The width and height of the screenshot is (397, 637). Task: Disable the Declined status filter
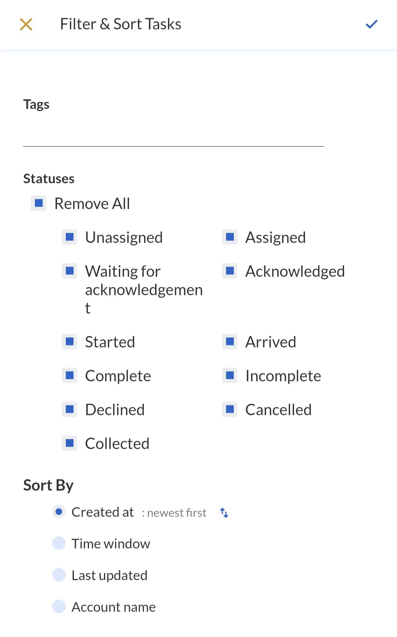click(70, 409)
